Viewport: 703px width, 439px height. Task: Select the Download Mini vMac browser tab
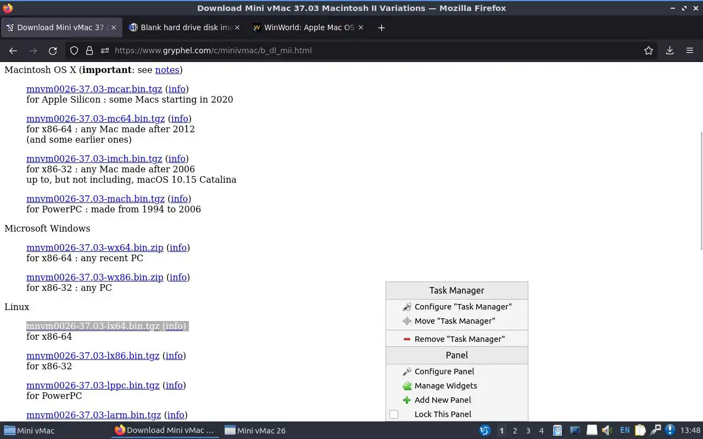coord(62,27)
